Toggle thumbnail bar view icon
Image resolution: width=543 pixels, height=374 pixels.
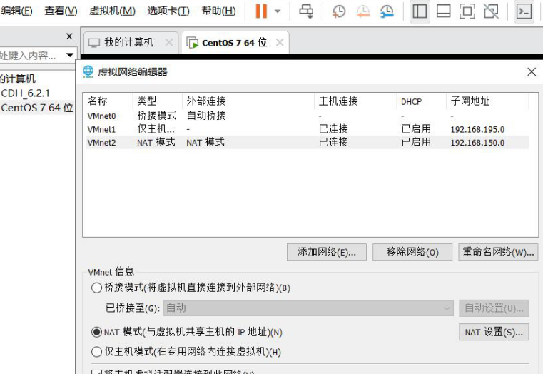pyautogui.click(x=443, y=11)
